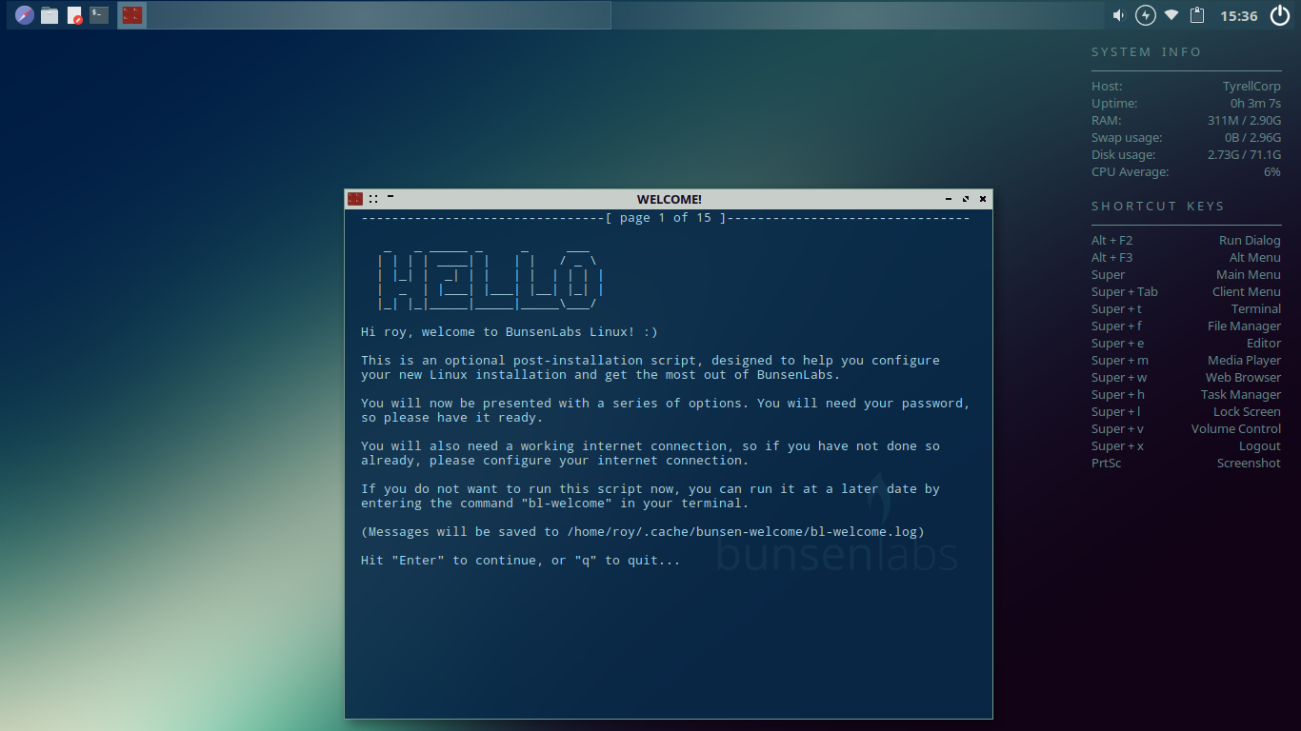This screenshot has height=731, width=1301.
Task: Click the Super + l Lock Screen row
Action: pos(1186,412)
